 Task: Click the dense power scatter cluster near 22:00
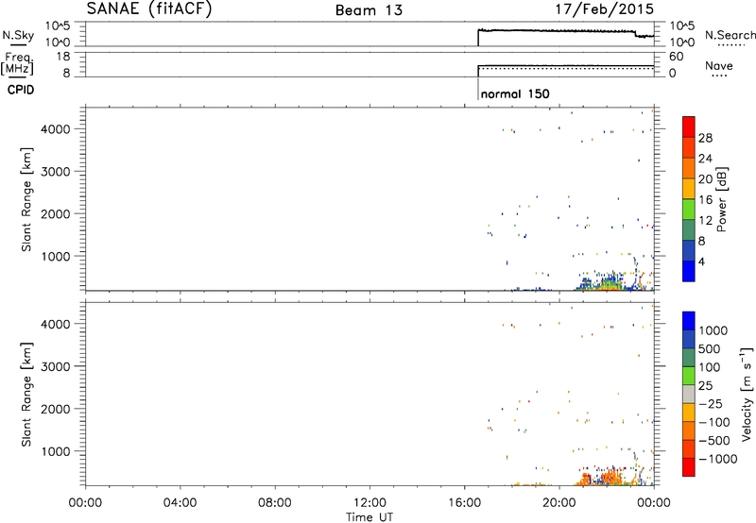coord(609,281)
